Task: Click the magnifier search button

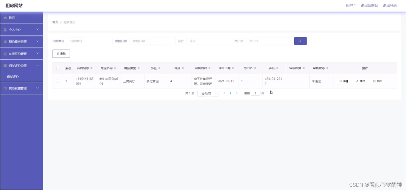Action: click(300, 41)
